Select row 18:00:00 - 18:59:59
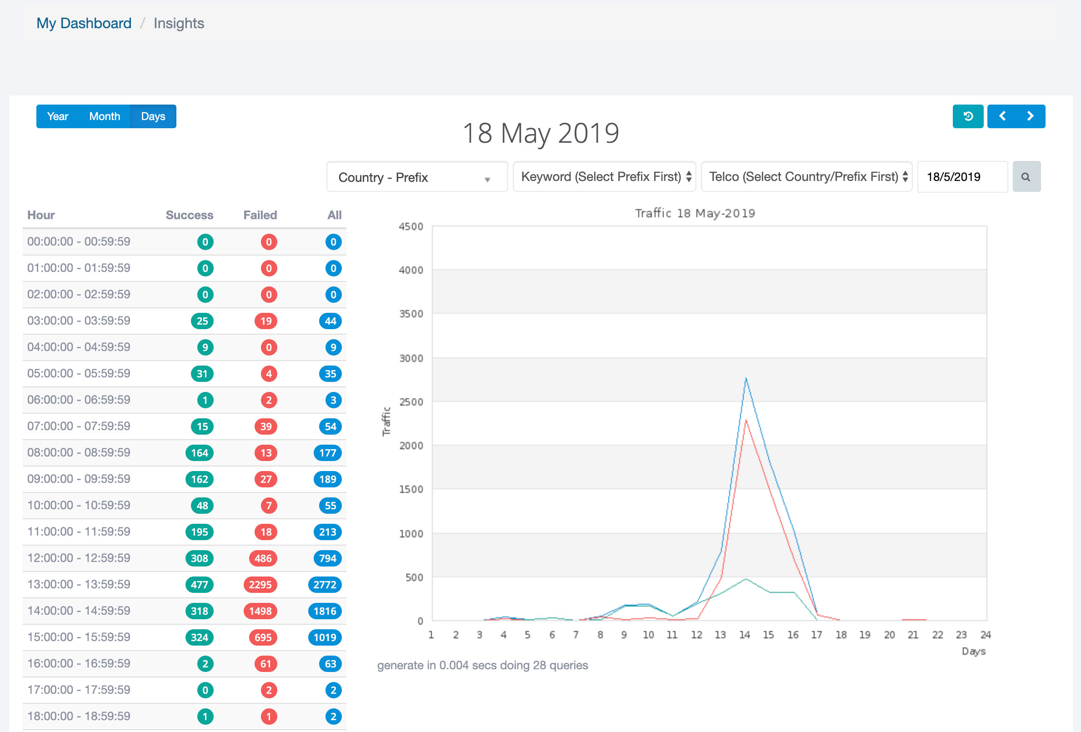The height and width of the screenshot is (732, 1081). [x=184, y=716]
